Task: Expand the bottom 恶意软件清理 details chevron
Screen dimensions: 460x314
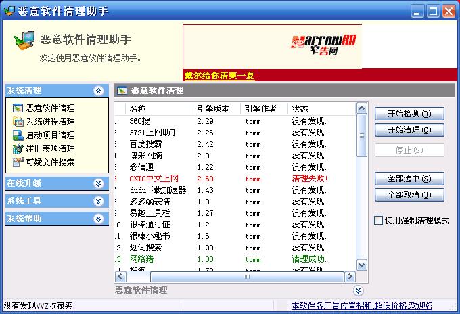Action: [x=359, y=290]
